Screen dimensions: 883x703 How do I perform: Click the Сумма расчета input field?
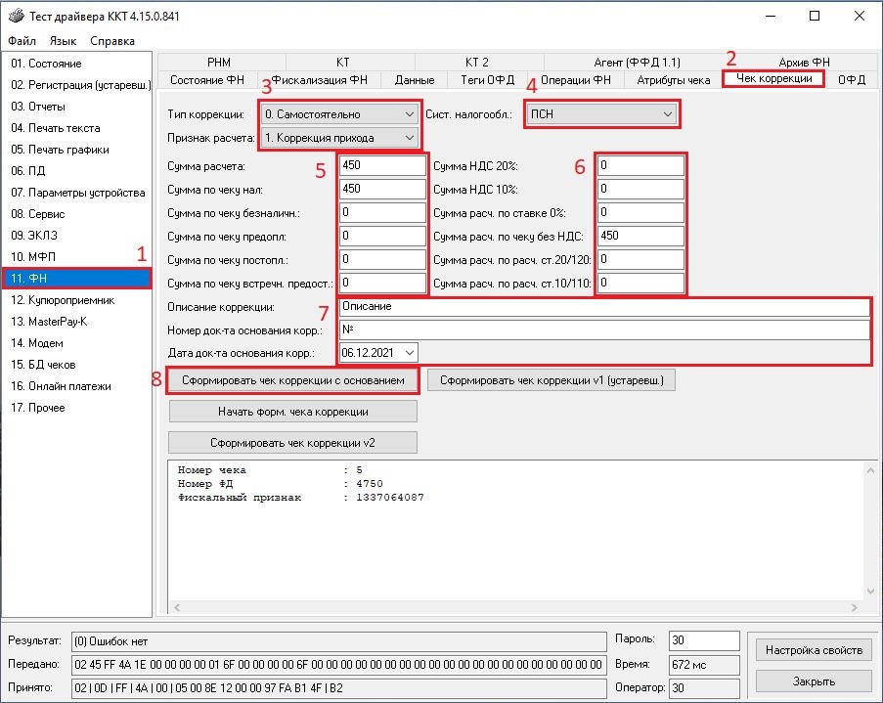click(383, 166)
